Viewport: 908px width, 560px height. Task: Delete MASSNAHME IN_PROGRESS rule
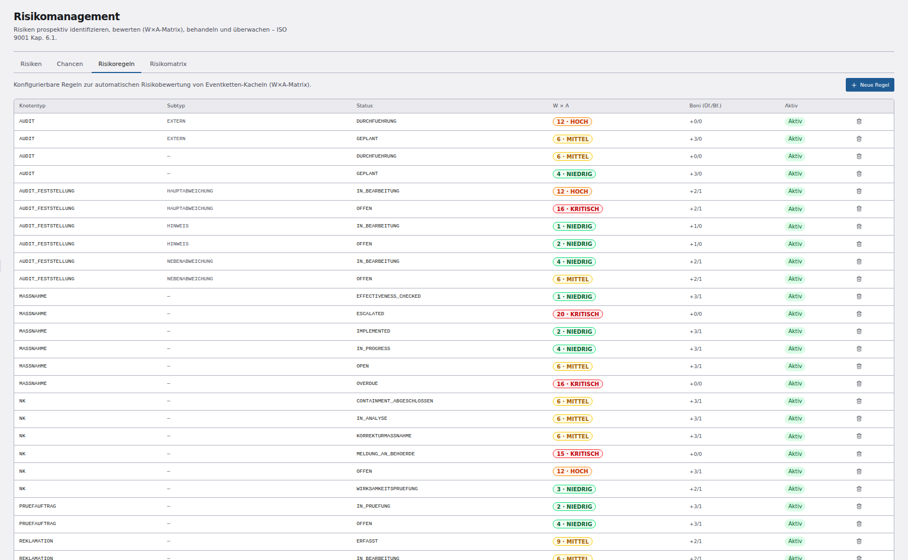pos(859,349)
